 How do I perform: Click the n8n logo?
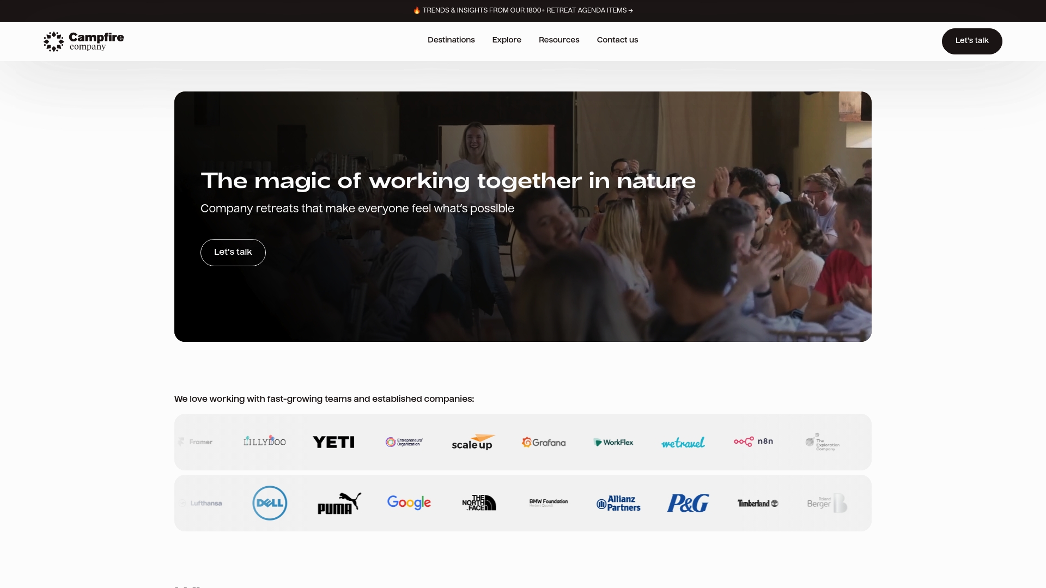(753, 442)
